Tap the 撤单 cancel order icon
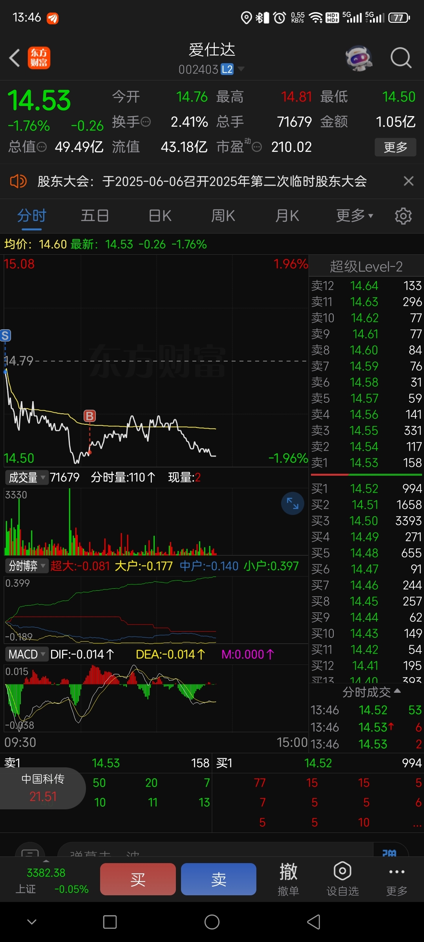Screen dimensions: 424x942 point(288,879)
